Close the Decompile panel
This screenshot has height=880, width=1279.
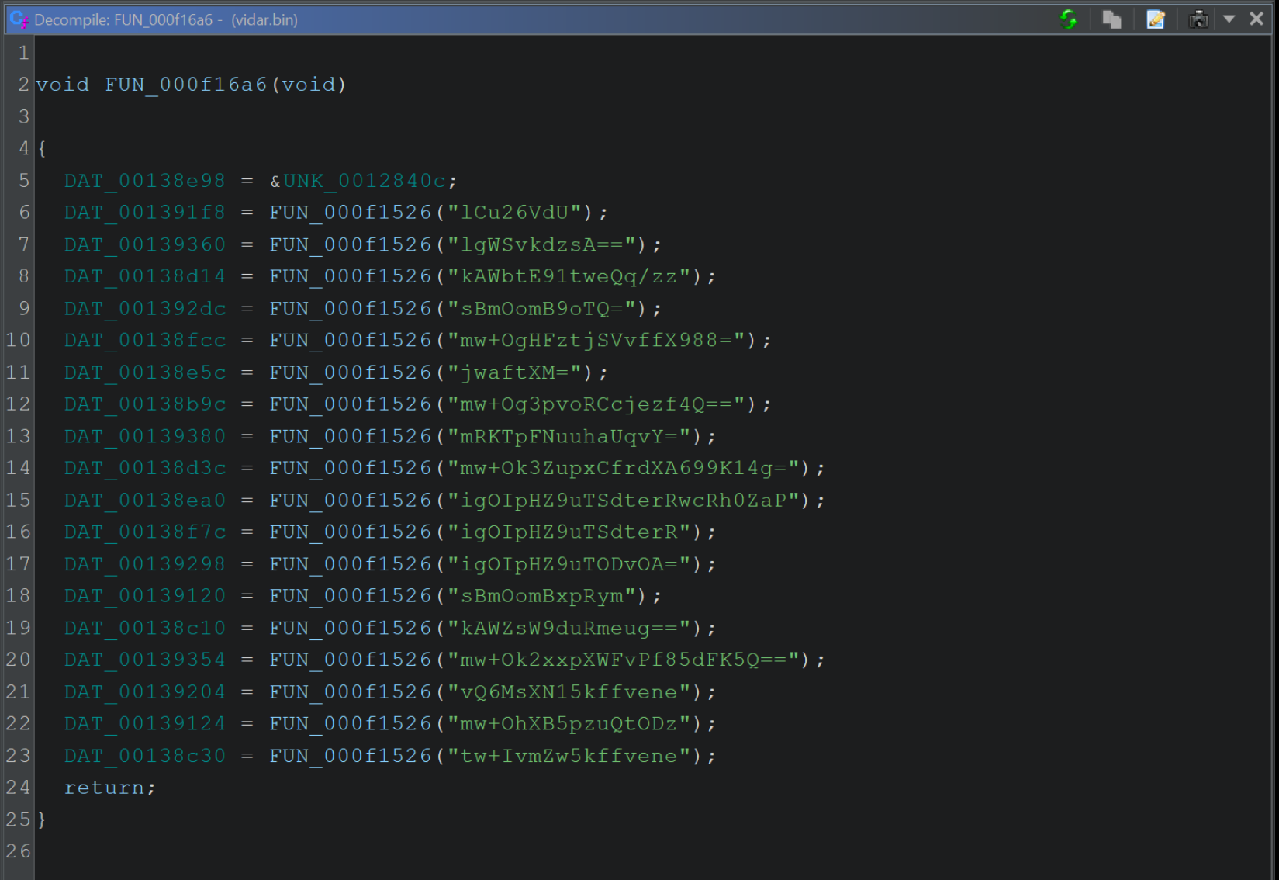click(x=1257, y=19)
